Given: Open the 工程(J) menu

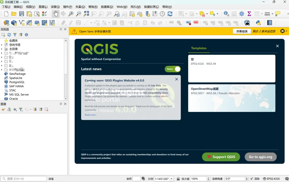Looking at the screenshot, I should click(x=6, y=7).
